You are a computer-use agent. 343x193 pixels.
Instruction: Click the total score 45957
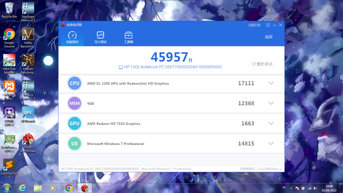(x=169, y=57)
